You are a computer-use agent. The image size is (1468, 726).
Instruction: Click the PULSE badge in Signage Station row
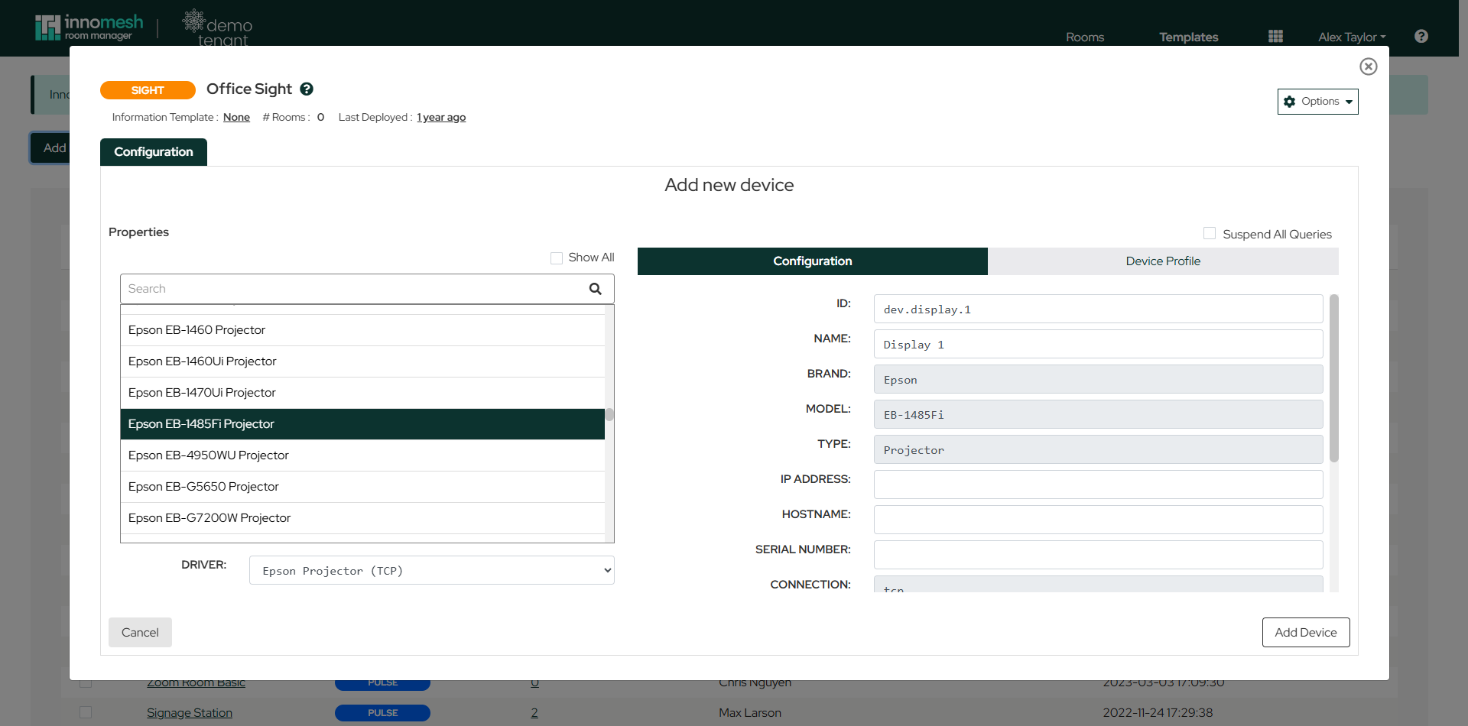pos(382,713)
